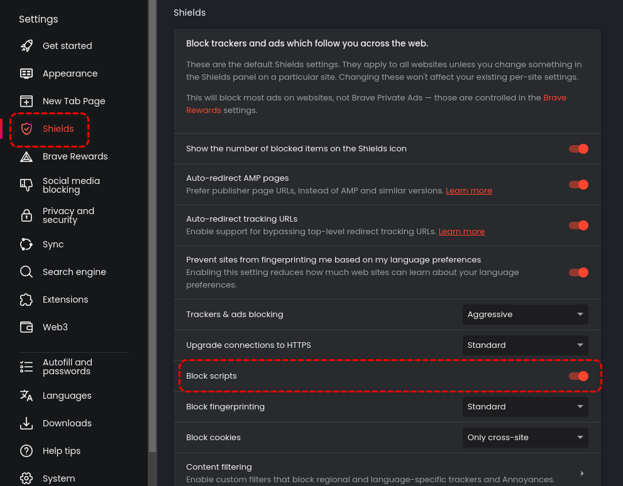Go to Appearance settings

pyautogui.click(x=70, y=73)
